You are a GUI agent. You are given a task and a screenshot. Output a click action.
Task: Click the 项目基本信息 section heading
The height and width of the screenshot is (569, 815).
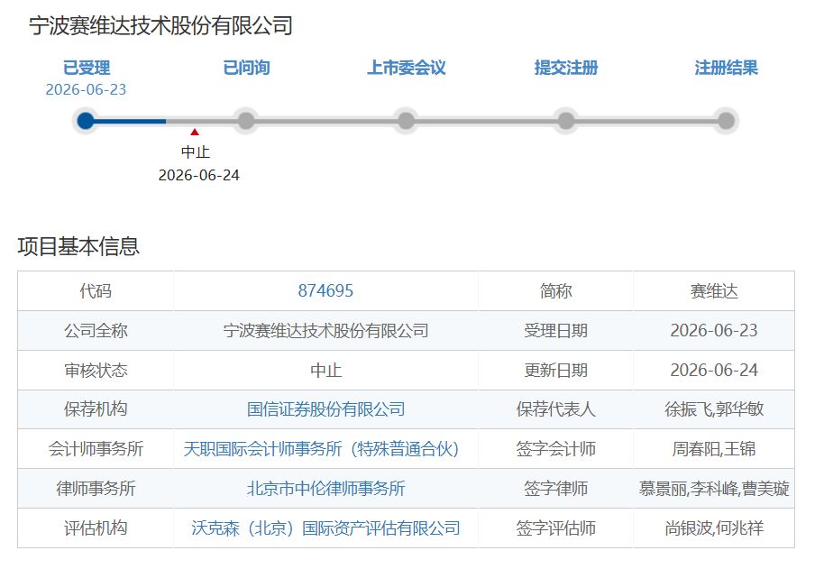(78, 246)
